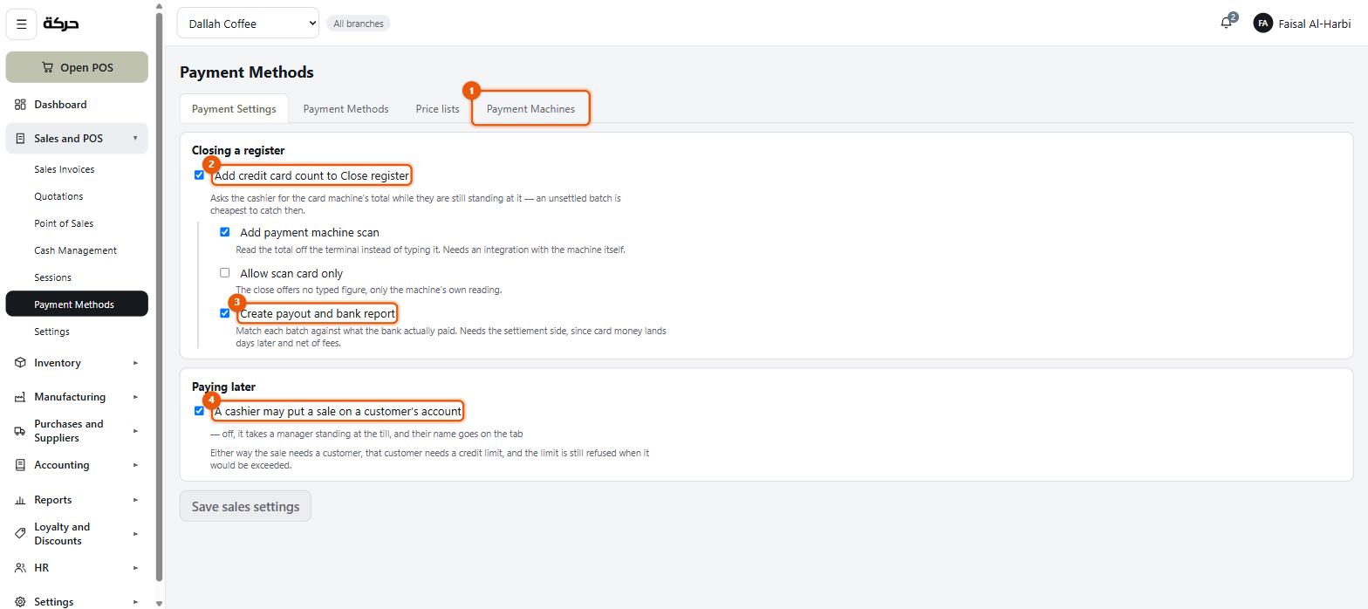The image size is (1368, 609).
Task: Uncheck Create payout and bank report
Action: tap(224, 313)
